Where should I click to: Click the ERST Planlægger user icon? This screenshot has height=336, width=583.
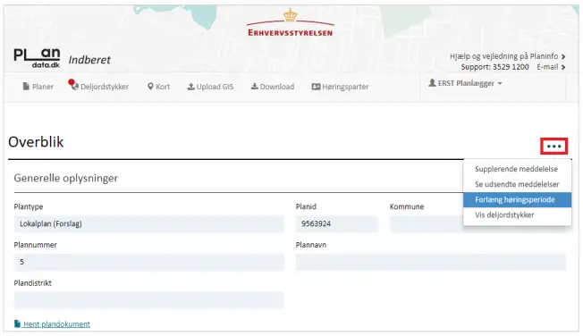(432, 83)
